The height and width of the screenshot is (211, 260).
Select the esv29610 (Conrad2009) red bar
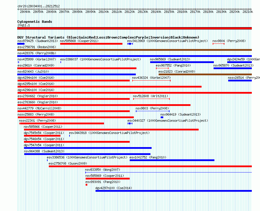pos(77,68)
